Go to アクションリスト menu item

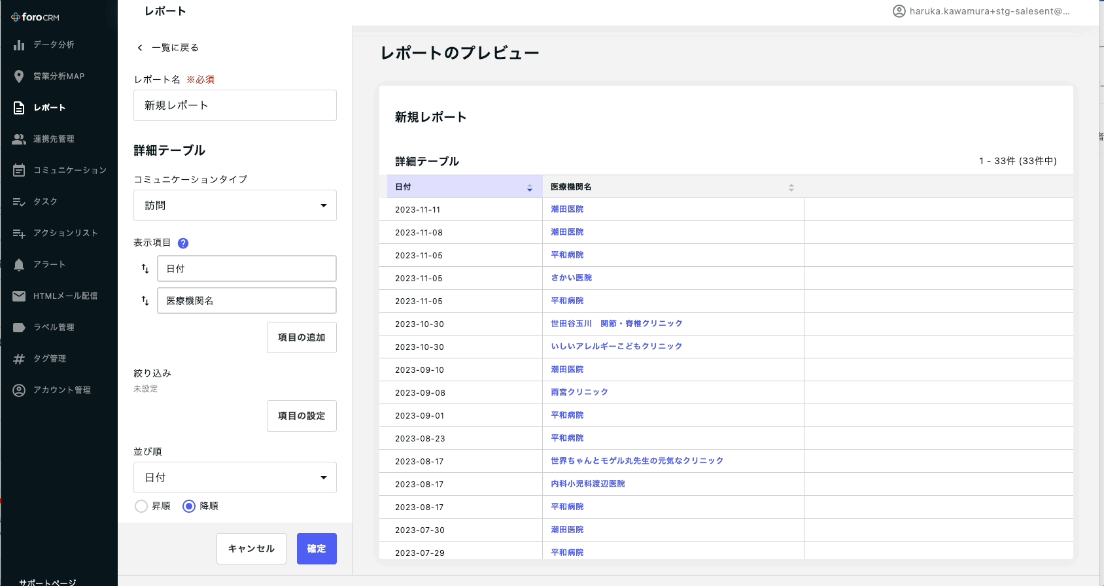65,233
